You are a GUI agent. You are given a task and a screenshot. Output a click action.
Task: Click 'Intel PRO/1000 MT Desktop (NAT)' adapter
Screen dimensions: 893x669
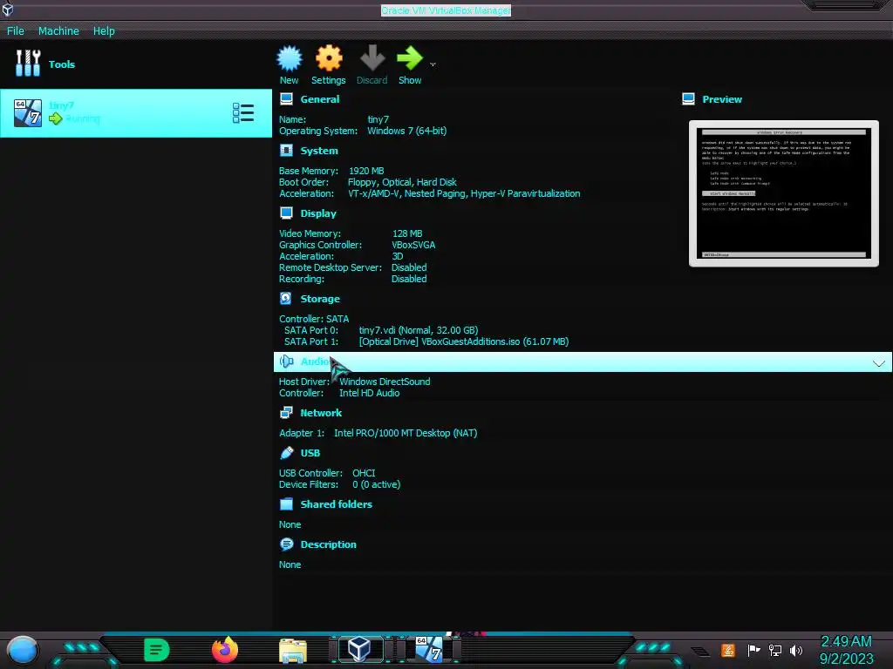(406, 433)
